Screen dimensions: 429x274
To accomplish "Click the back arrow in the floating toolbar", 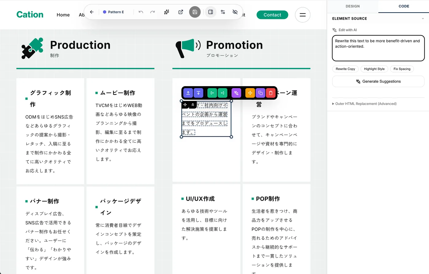I will pos(92,12).
